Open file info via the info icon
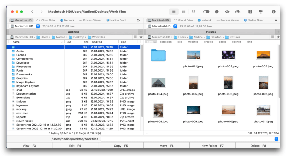This screenshot has width=287, height=156. click(217, 12)
